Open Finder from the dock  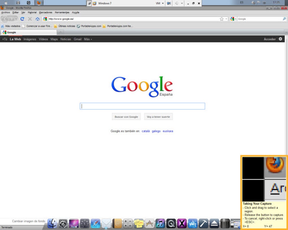point(52,224)
